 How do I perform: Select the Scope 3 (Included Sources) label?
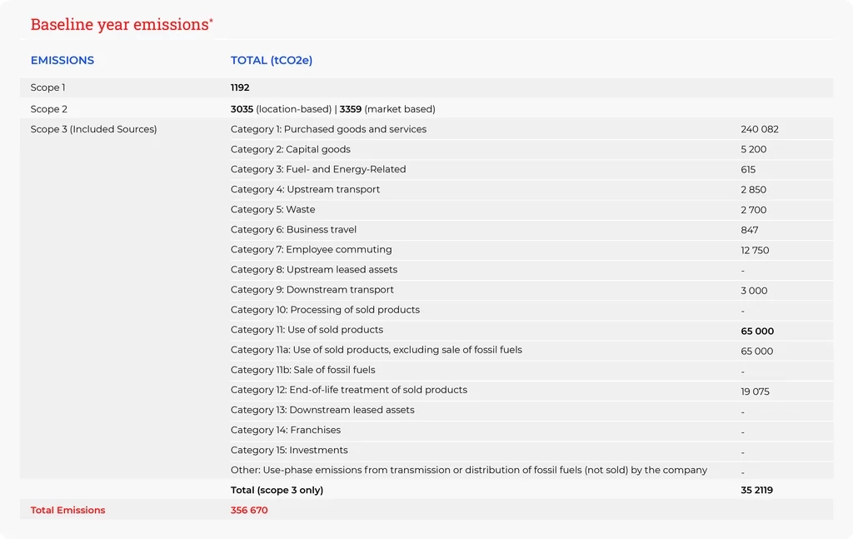[x=93, y=129]
